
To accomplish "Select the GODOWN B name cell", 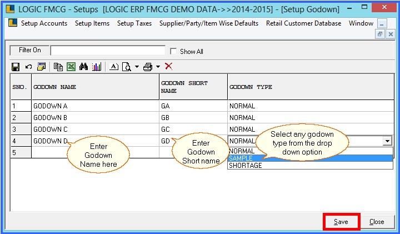I will coord(94,118).
